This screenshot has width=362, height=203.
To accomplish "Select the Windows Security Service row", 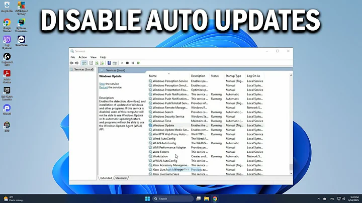I will click(206, 117).
